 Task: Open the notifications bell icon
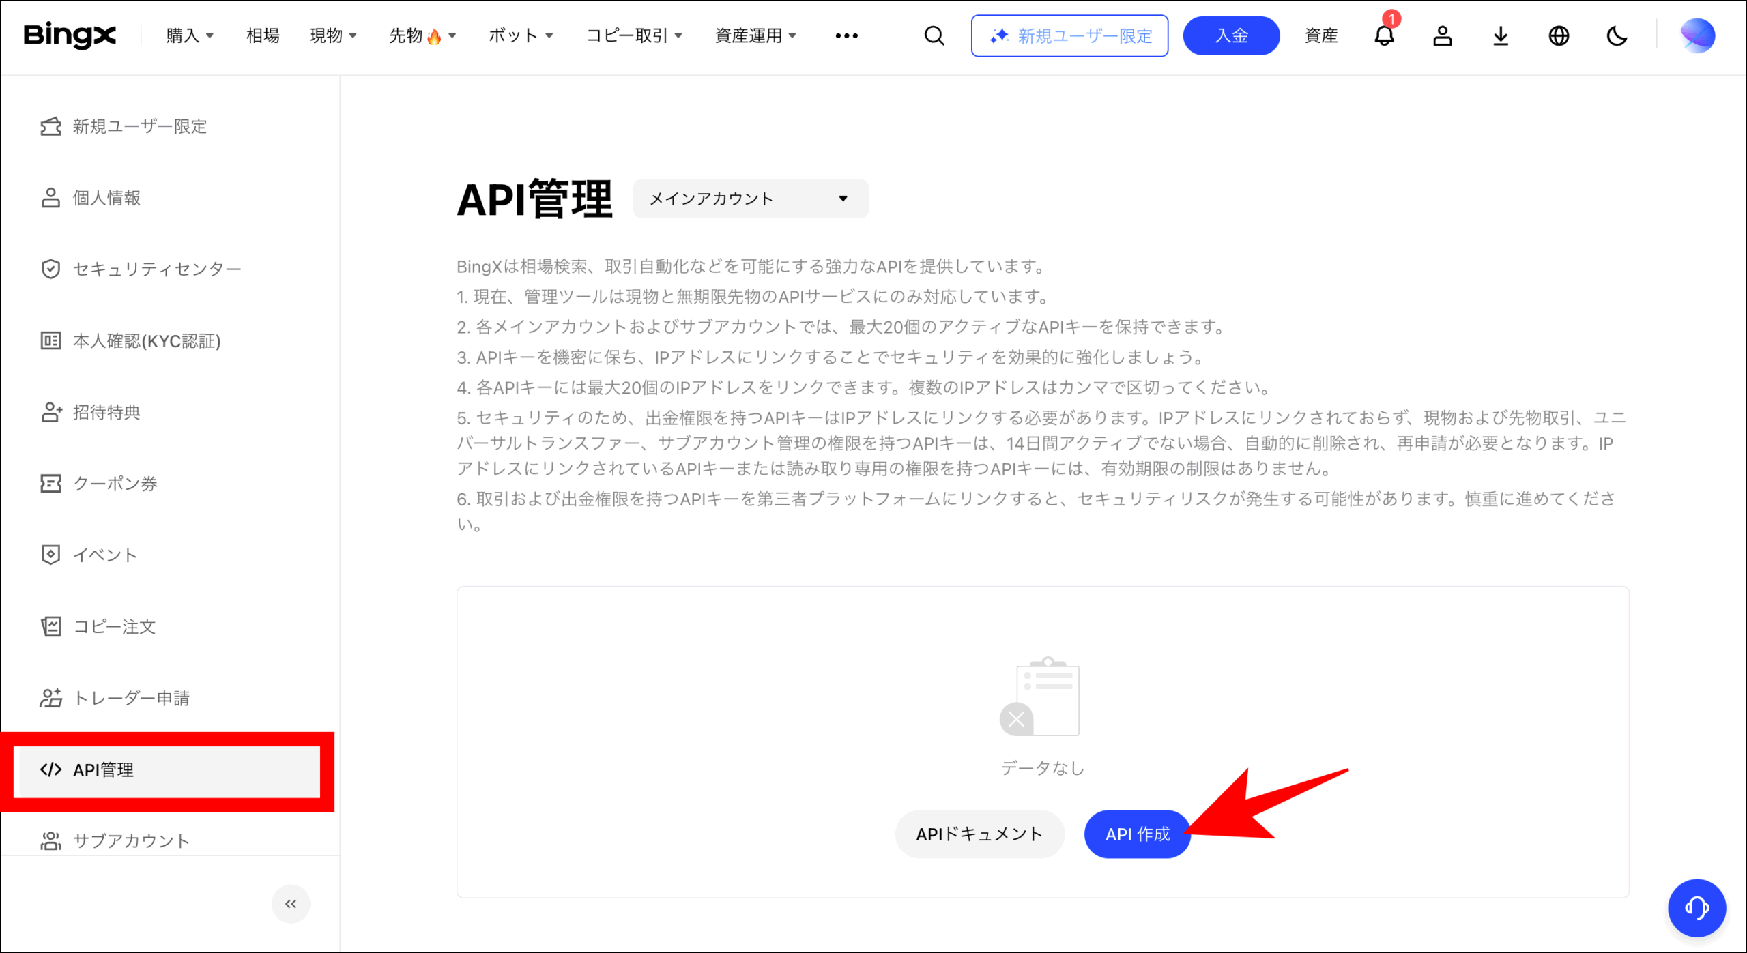coord(1384,35)
